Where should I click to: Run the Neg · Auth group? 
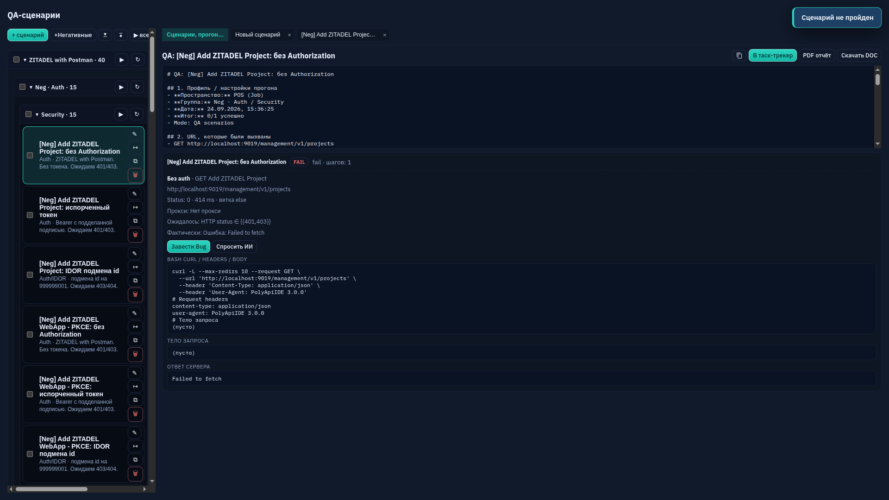(x=121, y=87)
